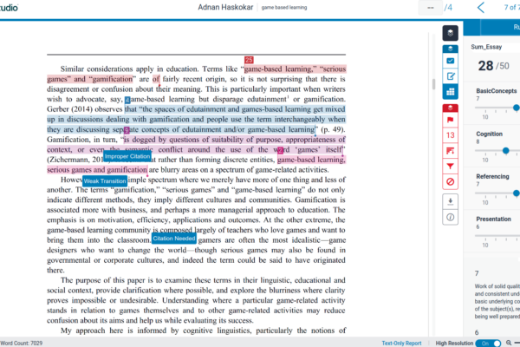Open the Weak Transition QuickMark
The image size is (520, 347).
105,181
